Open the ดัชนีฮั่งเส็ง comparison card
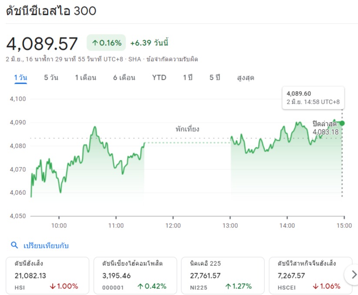 (x=46, y=275)
